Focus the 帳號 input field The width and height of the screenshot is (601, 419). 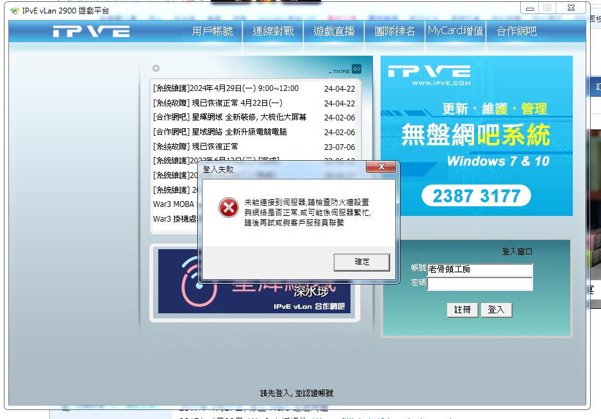point(480,270)
